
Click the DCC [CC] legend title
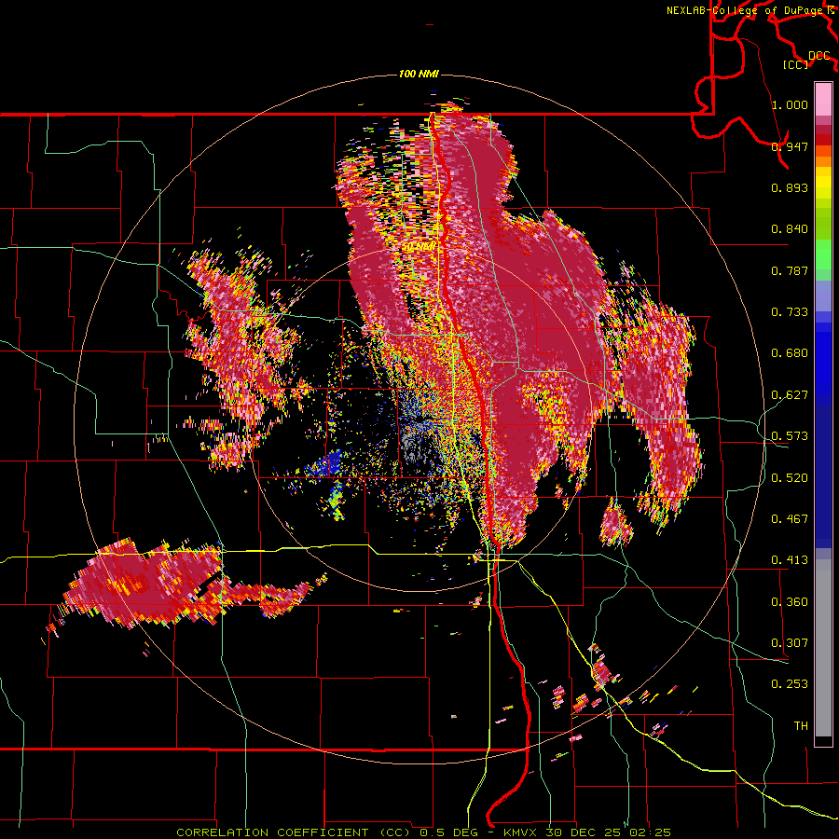(806, 60)
